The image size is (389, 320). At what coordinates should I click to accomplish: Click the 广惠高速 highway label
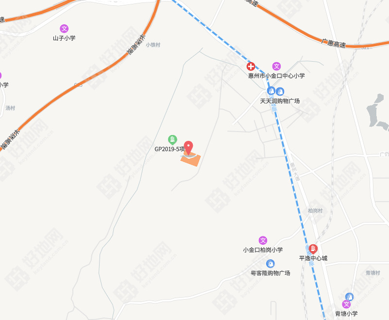tap(334, 43)
